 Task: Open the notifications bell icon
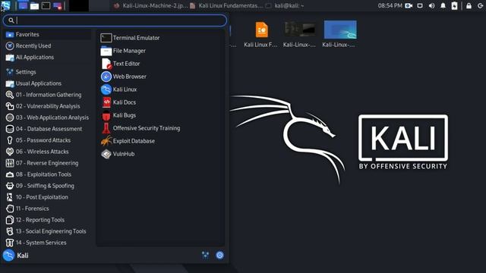tap(443, 5)
